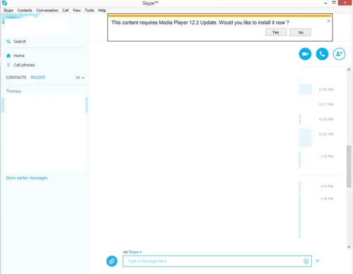The image size is (353, 274).
Task: Click the Home house icon
Action: tap(9, 56)
